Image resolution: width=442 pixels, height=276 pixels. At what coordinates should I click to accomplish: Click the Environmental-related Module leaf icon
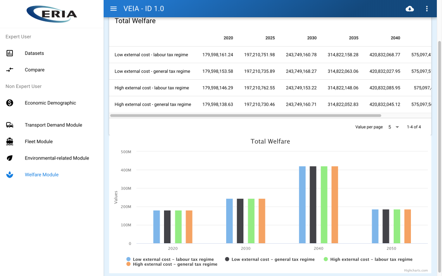coord(9,158)
